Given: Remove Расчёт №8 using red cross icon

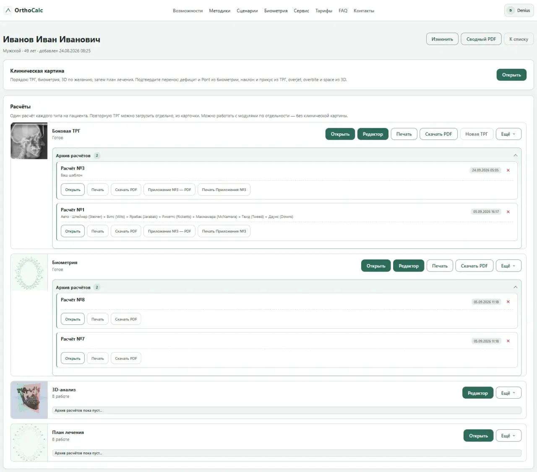Looking at the screenshot, I should coord(508,302).
